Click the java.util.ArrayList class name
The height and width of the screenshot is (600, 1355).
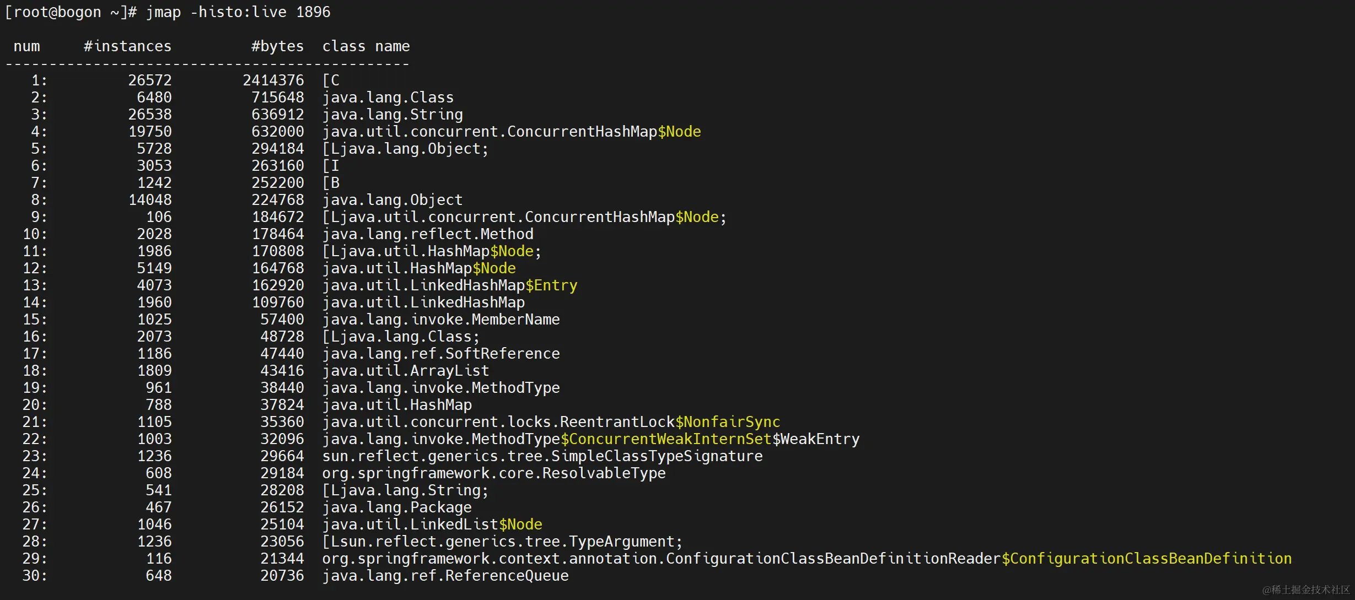405,371
